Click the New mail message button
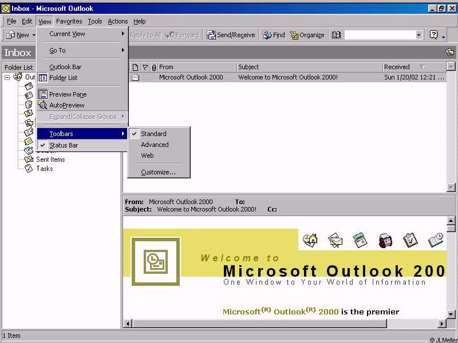 pos(18,35)
